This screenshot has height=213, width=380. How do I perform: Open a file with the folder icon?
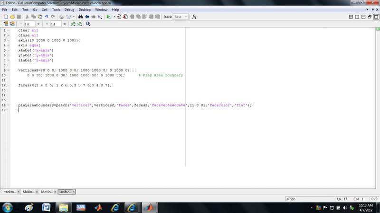[x=11, y=17]
